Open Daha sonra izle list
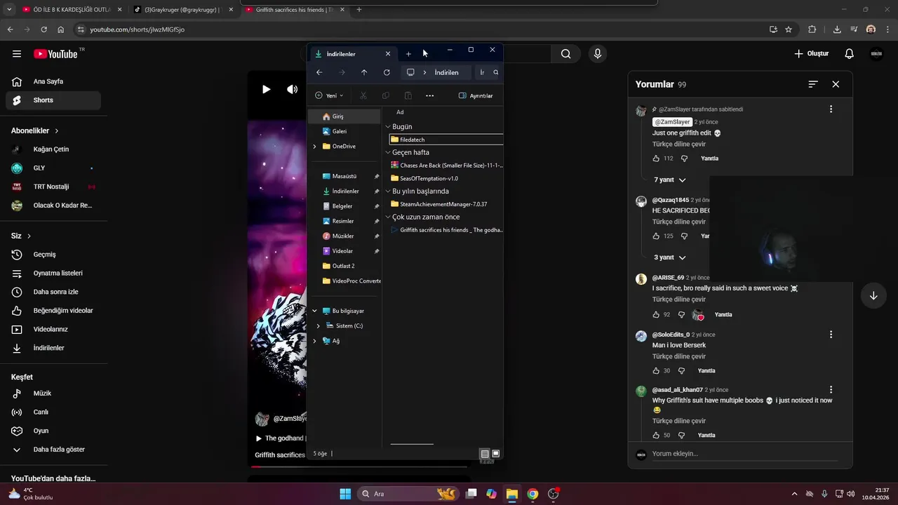898x505 pixels. pyautogui.click(x=53, y=292)
